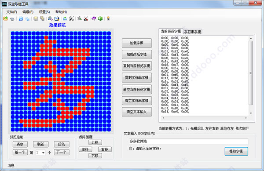The width and height of the screenshot is (264, 171).
Task: Click the blue floppy disk save icon
Action: 21,18
